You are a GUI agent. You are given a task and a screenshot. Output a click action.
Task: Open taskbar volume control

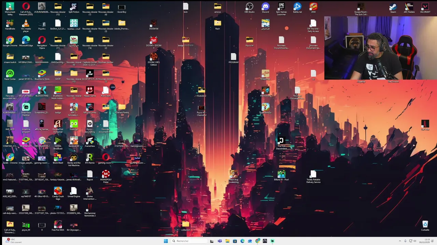(414, 241)
